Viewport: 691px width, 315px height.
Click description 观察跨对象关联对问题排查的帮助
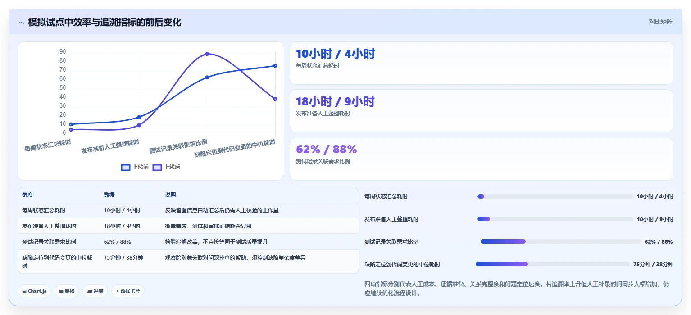(x=236, y=258)
